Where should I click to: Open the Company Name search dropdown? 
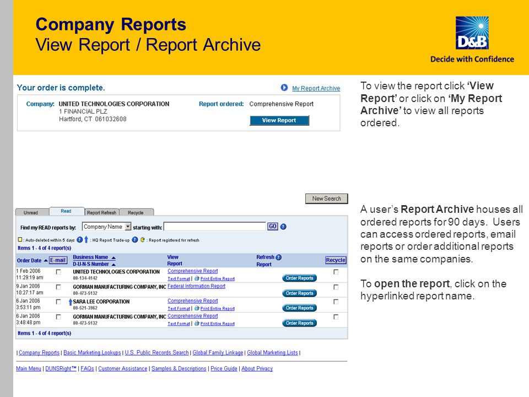(x=106, y=227)
